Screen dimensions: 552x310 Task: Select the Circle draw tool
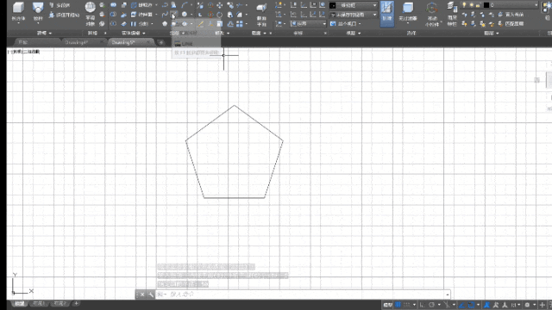pyautogui.click(x=184, y=15)
